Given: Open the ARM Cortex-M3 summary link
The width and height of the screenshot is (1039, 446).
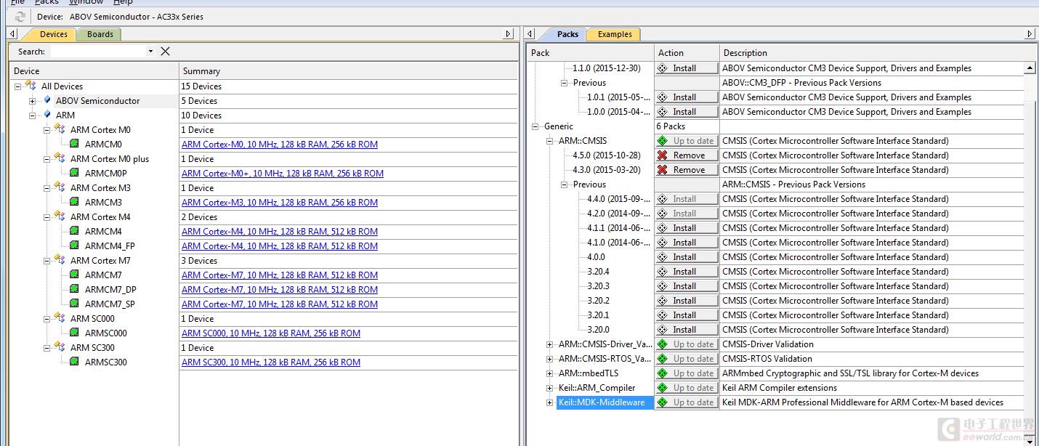Looking at the screenshot, I should 280,203.
